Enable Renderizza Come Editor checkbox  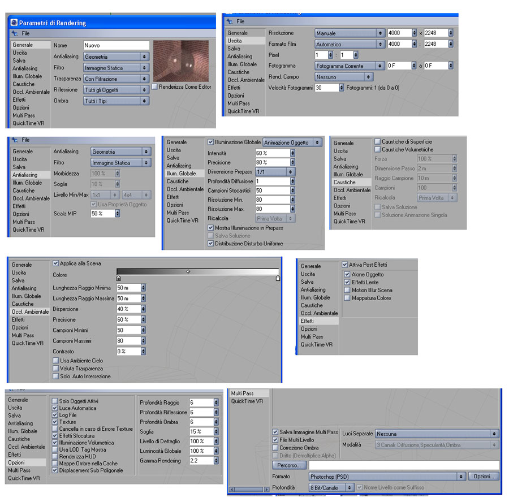(x=155, y=86)
